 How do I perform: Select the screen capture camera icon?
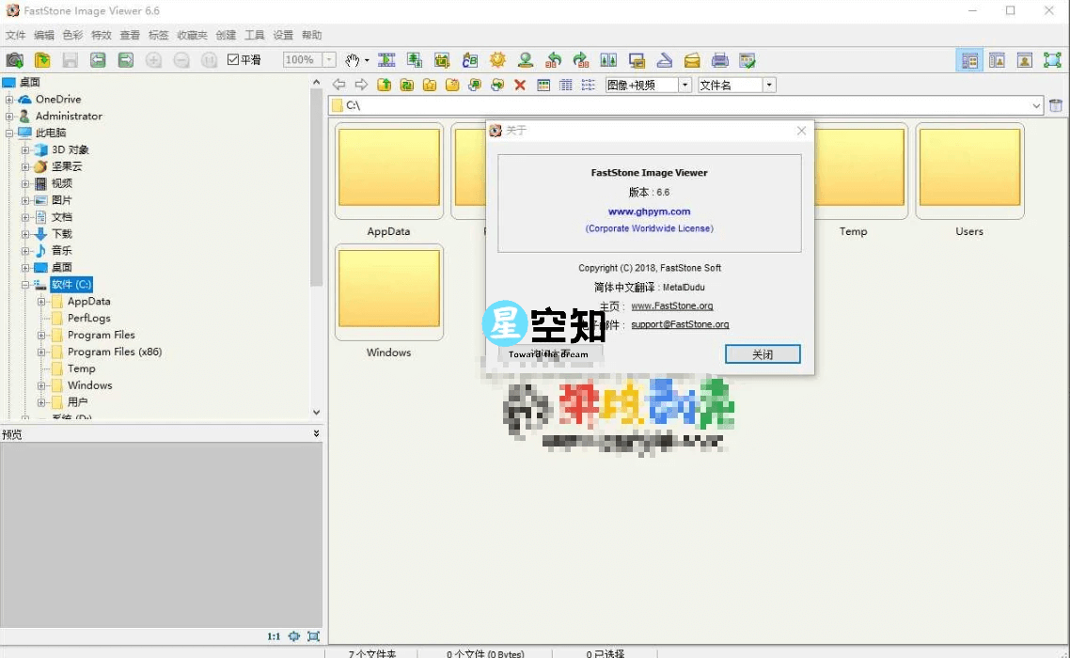tap(13, 59)
